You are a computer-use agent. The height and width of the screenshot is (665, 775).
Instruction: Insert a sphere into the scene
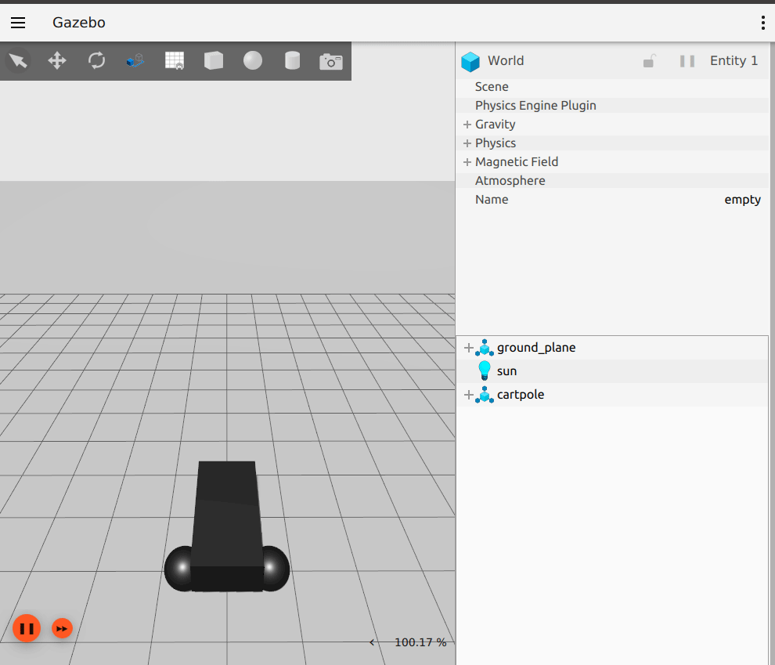pyautogui.click(x=252, y=60)
